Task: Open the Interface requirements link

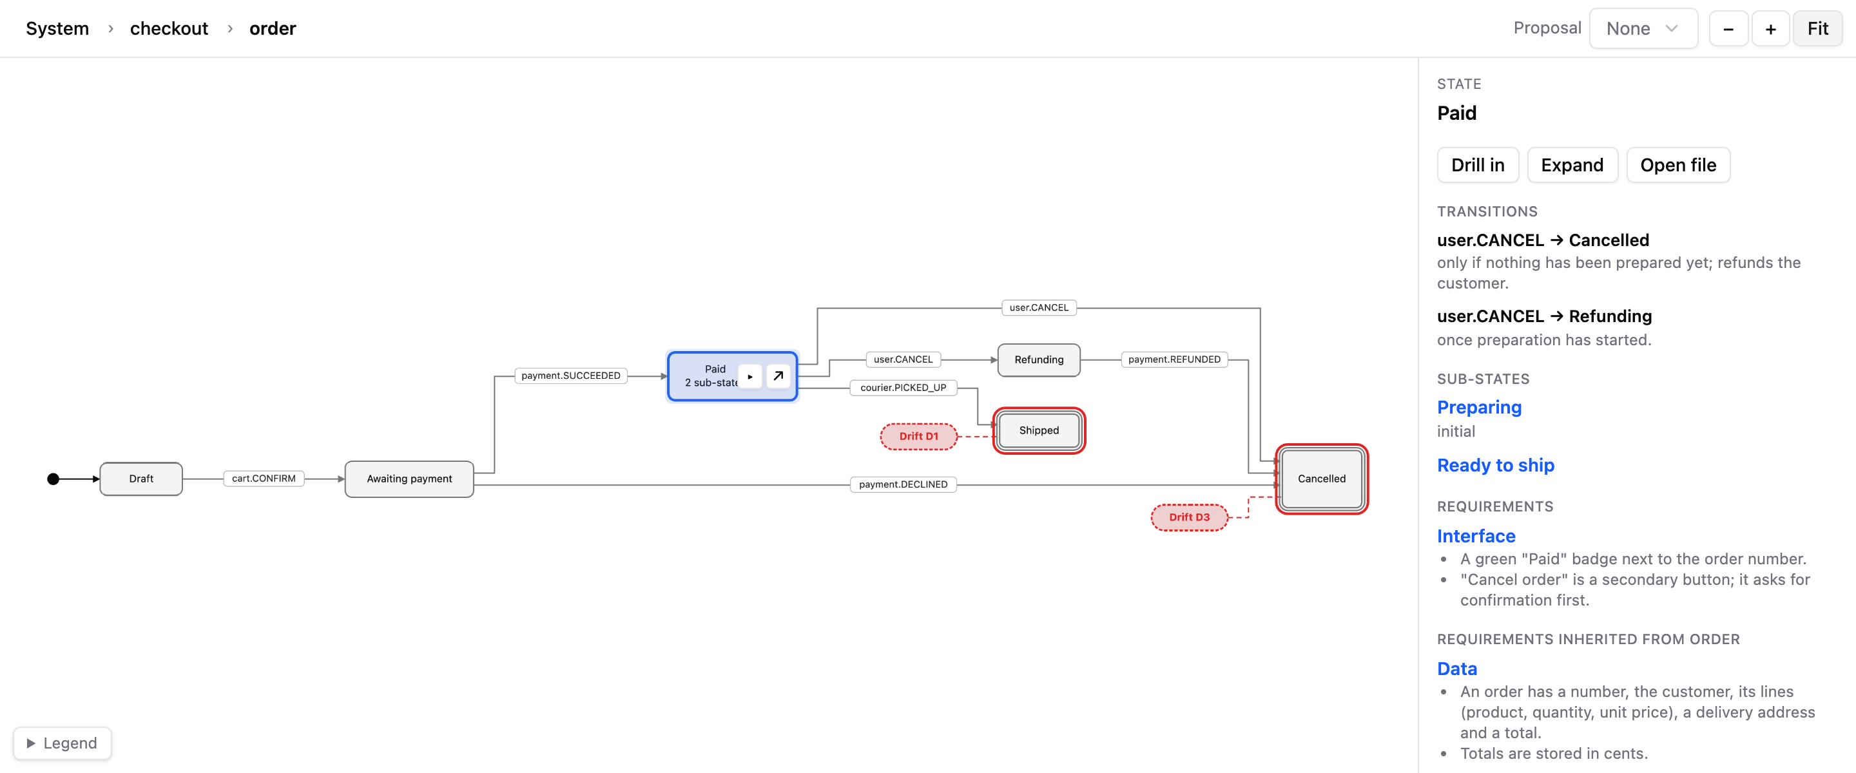Action: [x=1476, y=536]
